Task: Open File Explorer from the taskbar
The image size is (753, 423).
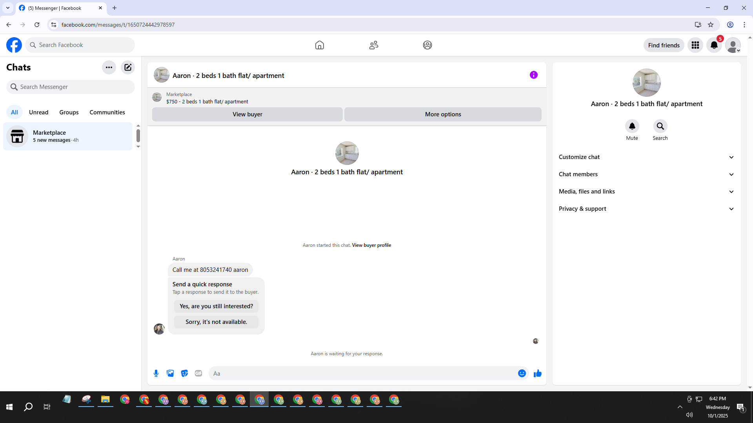Action: (x=105, y=399)
